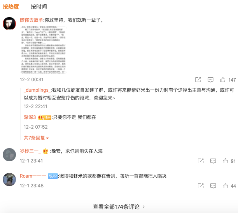Like the comment by 随你去放羊
The image size is (238, 213).
click(x=222, y=80)
